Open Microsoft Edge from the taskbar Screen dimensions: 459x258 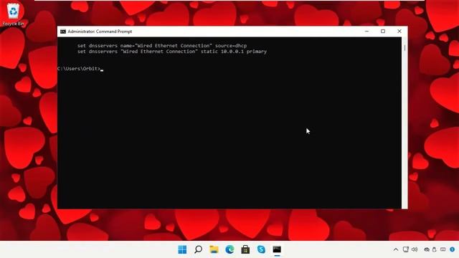click(229, 249)
